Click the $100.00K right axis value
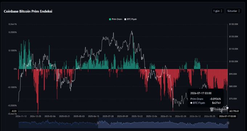This screenshot has height=131, width=247. point(234,61)
